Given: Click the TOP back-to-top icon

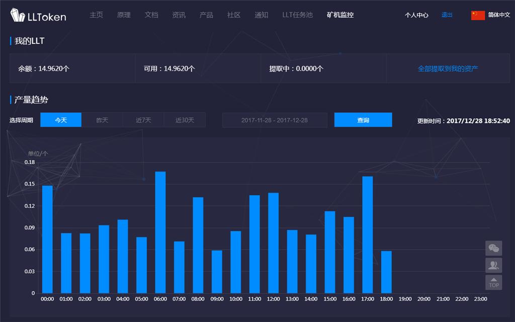Looking at the screenshot, I should pyautogui.click(x=493, y=282).
